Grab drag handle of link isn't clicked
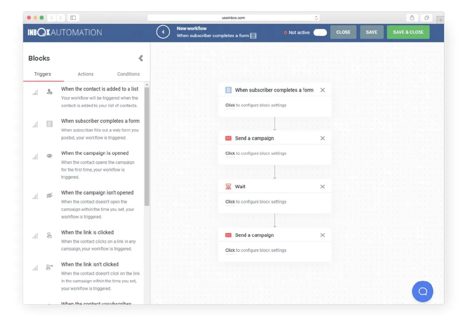The width and height of the screenshot is (467, 328). pyautogui.click(x=35, y=268)
